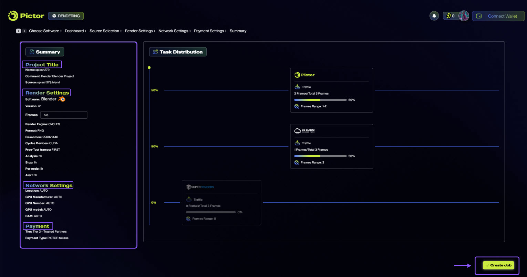The height and width of the screenshot is (277, 527).
Task: Open the user profile avatar
Action: [x=464, y=16]
